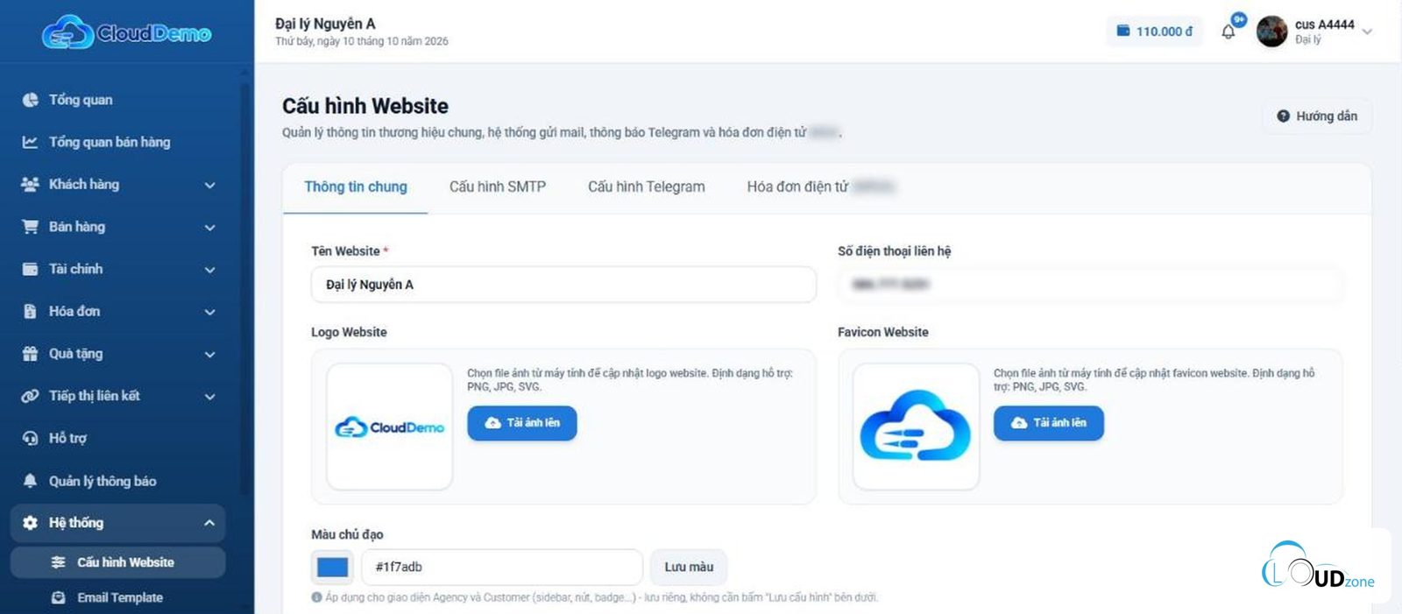Expand the Tiếp thị liên kết chevron

coord(209,397)
